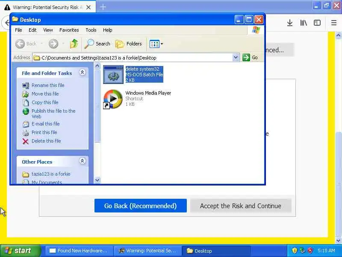Select the delete system32 batch file icon
The image size is (342, 257).
tap(113, 75)
